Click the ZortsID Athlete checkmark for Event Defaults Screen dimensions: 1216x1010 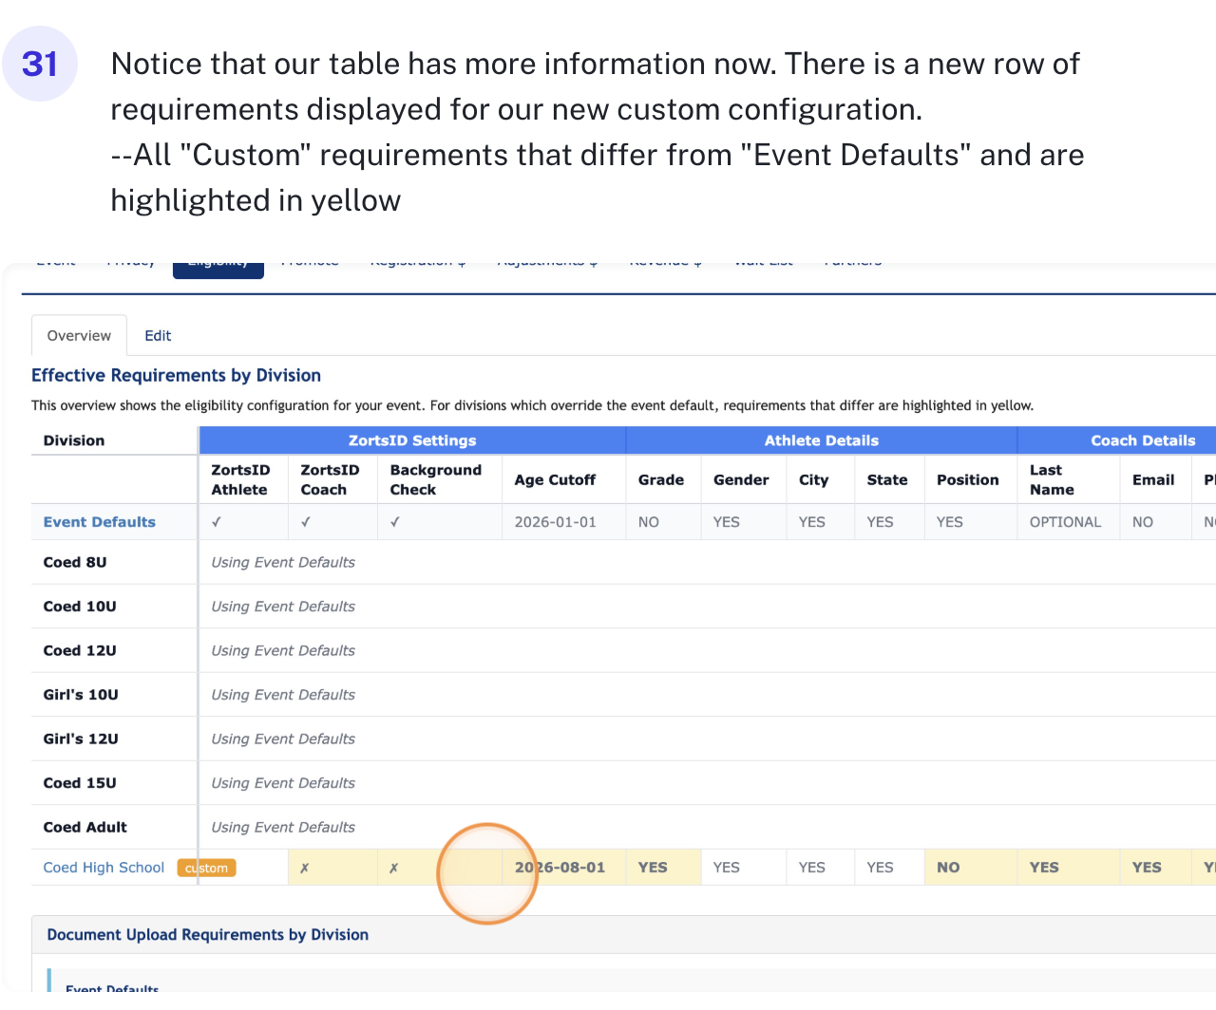pyautogui.click(x=217, y=522)
